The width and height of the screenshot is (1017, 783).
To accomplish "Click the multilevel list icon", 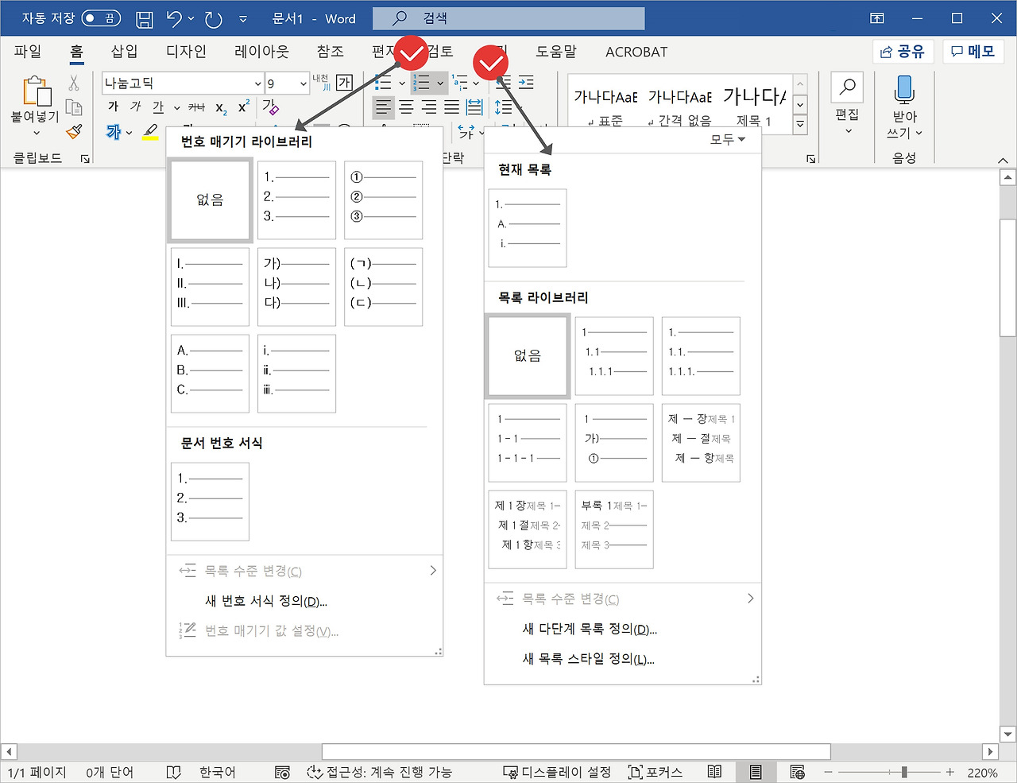I will (x=459, y=82).
